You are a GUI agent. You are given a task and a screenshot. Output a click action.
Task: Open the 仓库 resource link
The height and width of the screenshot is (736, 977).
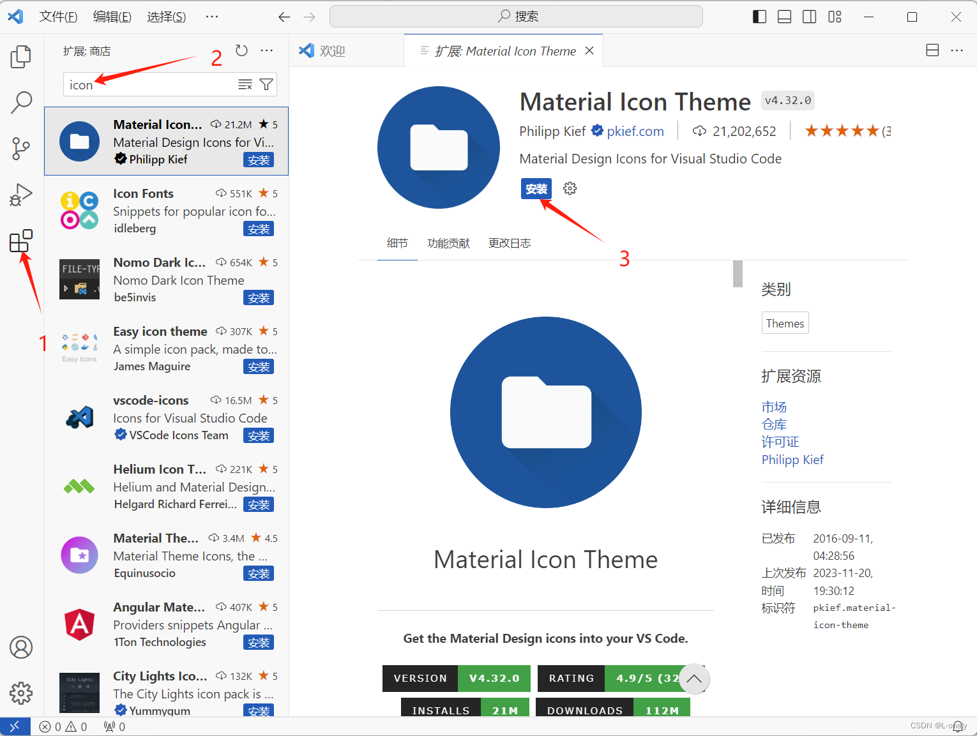774,424
